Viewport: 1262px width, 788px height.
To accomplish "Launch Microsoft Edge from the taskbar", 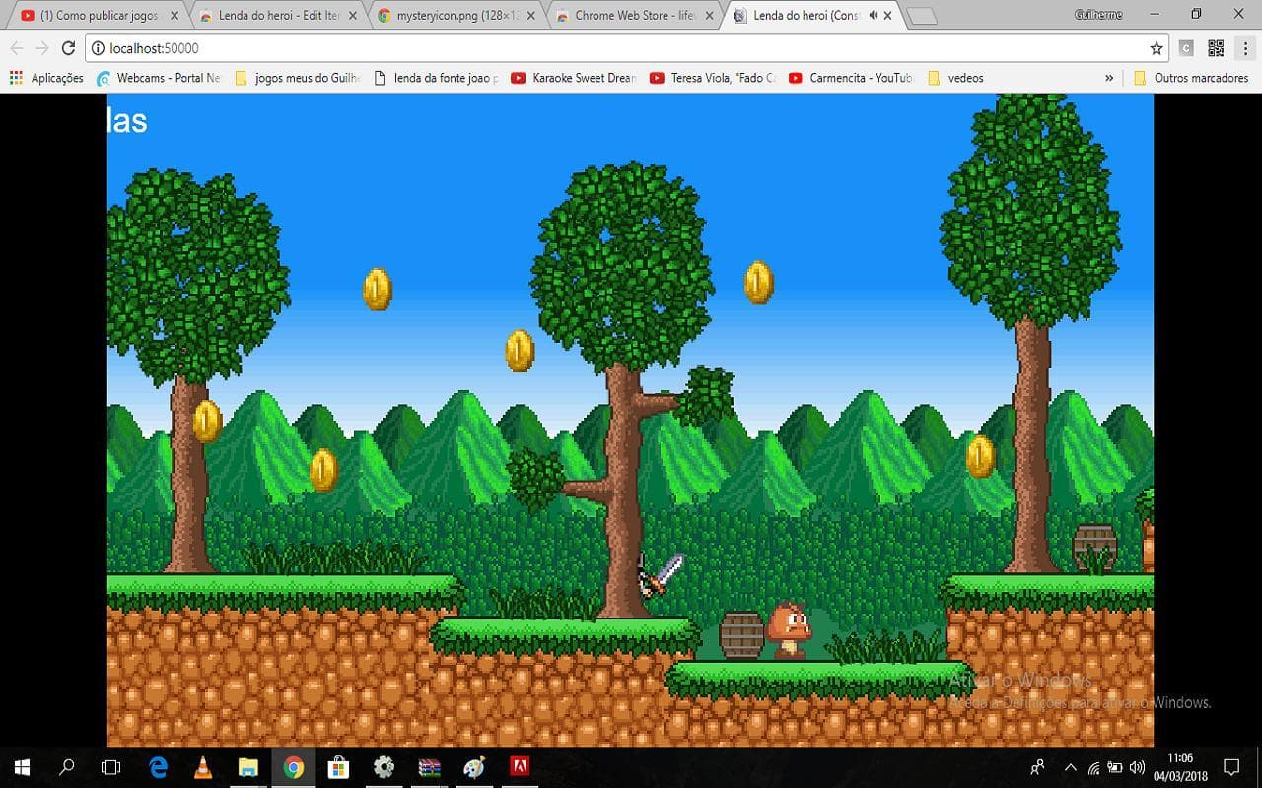I will [x=158, y=767].
